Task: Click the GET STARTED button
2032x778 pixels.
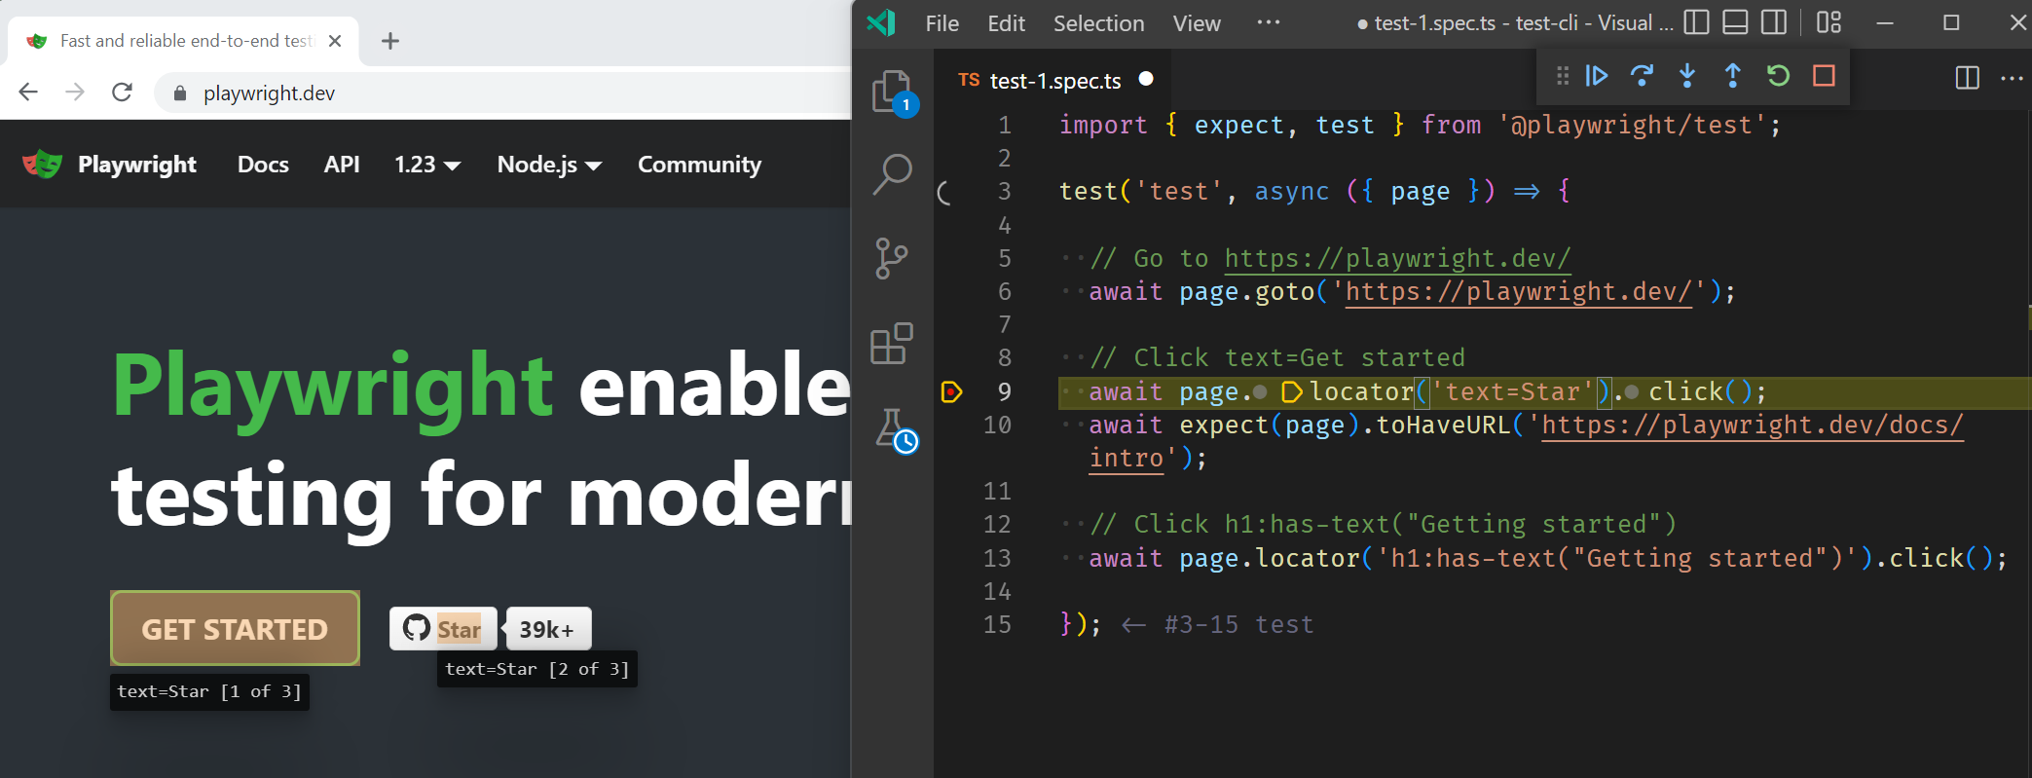Action: [x=235, y=629]
